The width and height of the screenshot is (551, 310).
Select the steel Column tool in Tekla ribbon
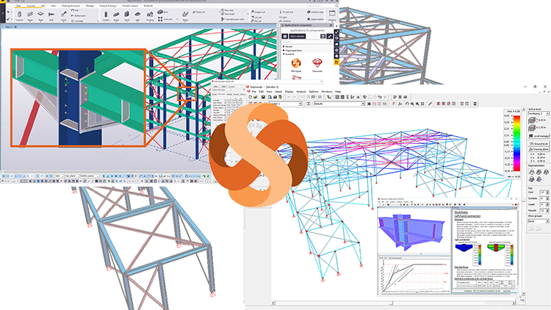coord(20,15)
